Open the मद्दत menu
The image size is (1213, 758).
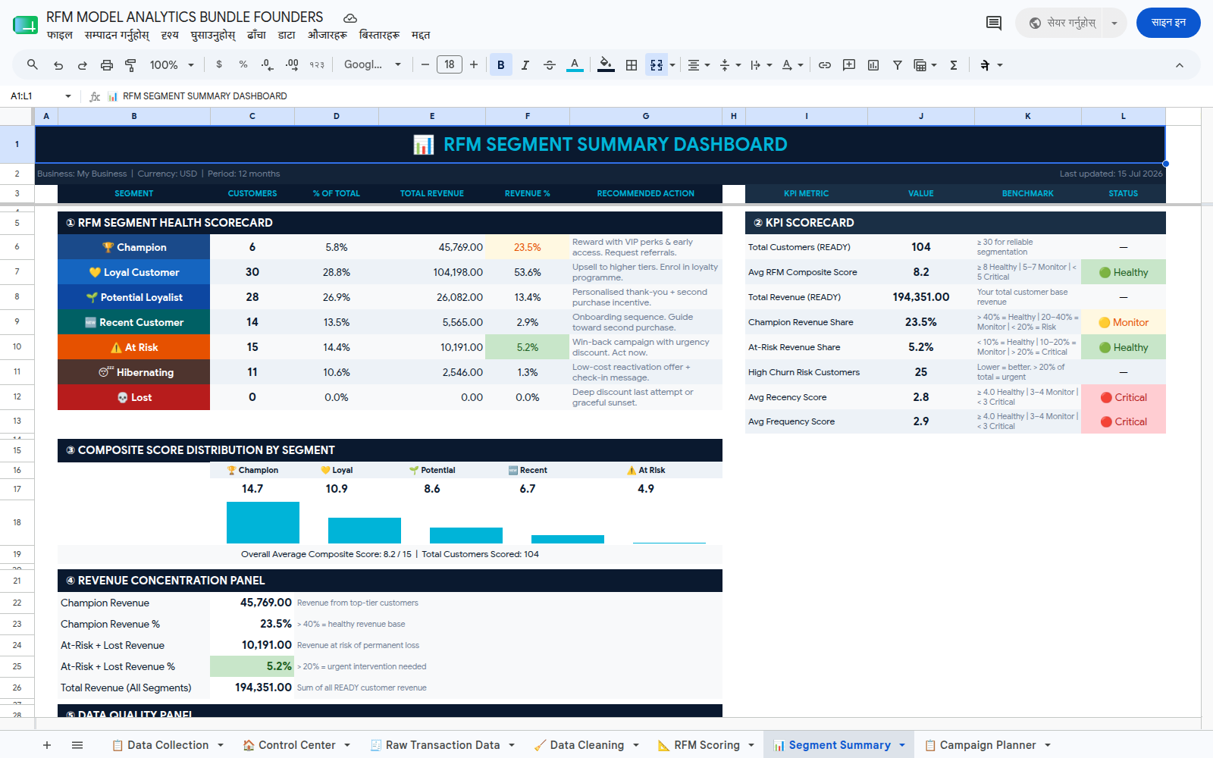click(421, 35)
